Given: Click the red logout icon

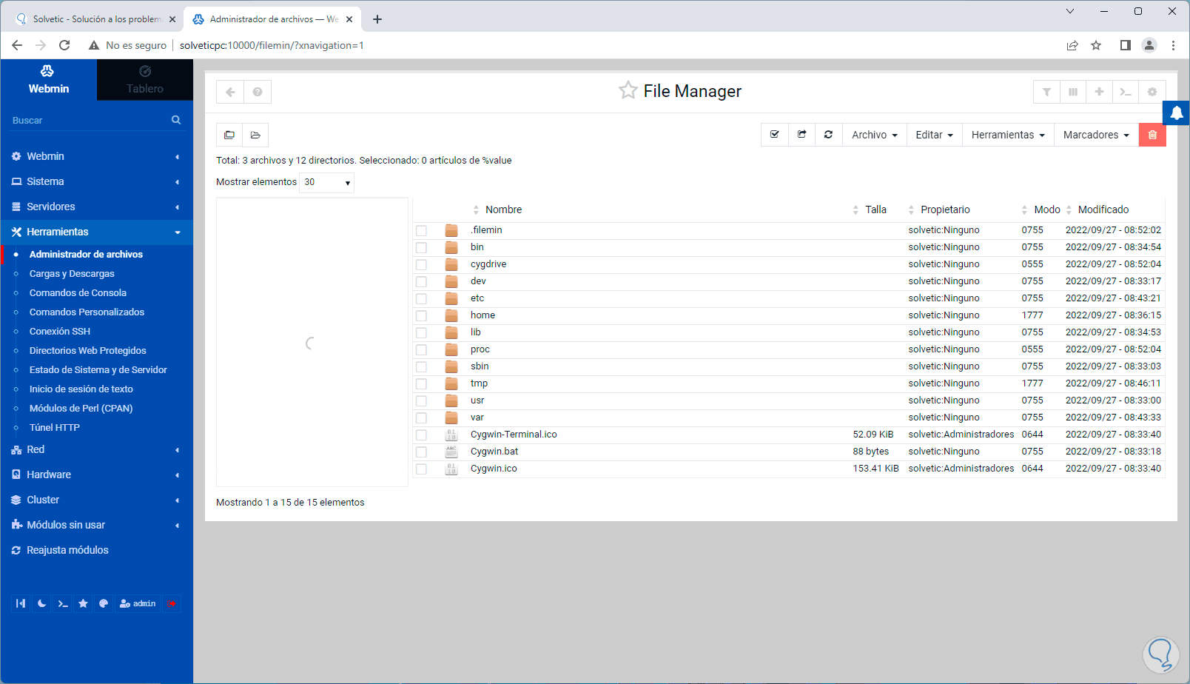Looking at the screenshot, I should tap(172, 603).
